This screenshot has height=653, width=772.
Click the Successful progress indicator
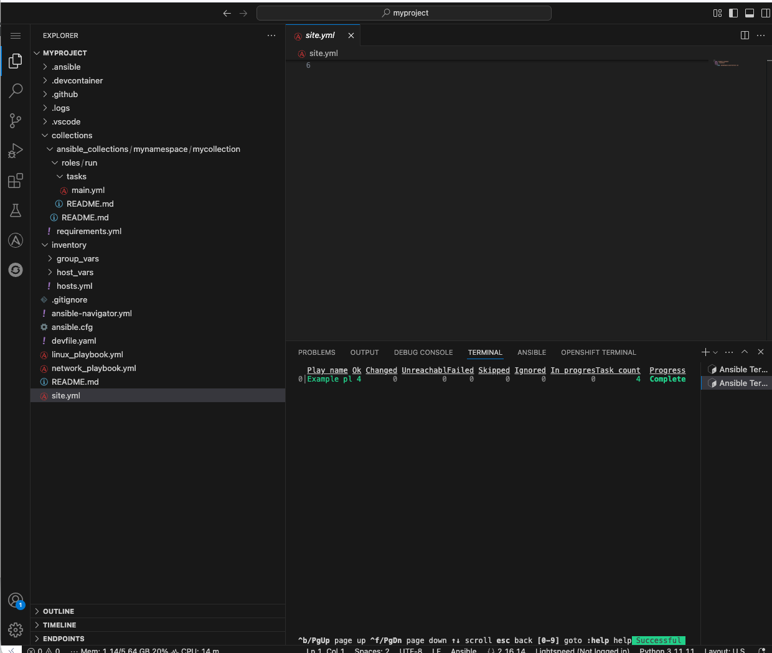[x=658, y=640]
